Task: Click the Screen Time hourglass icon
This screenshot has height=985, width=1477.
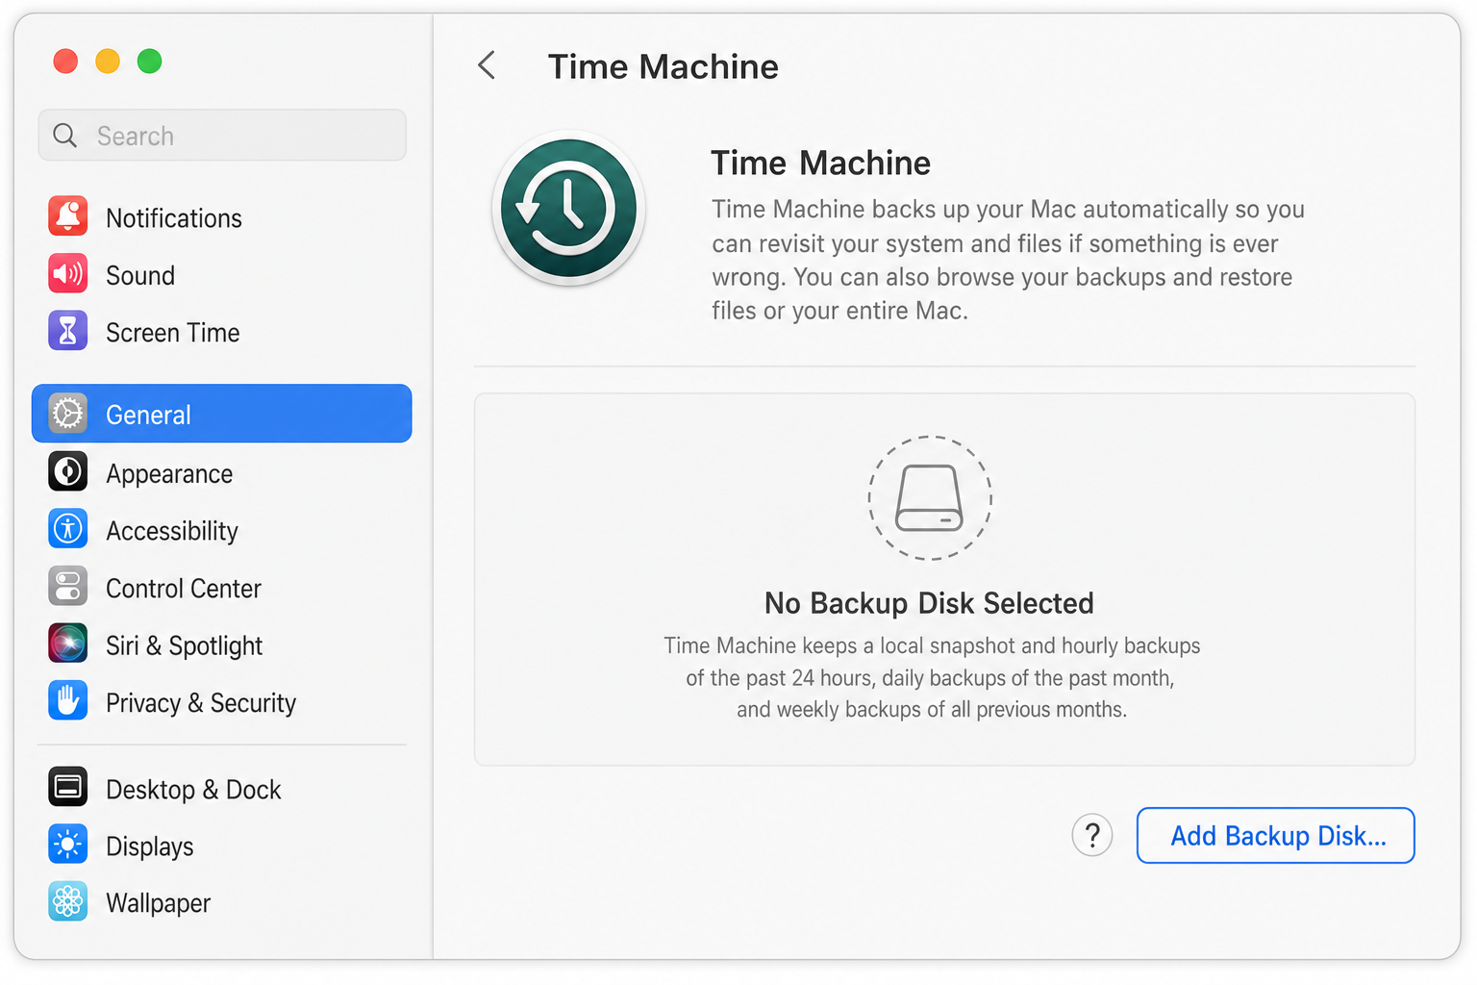Action: [x=67, y=331]
